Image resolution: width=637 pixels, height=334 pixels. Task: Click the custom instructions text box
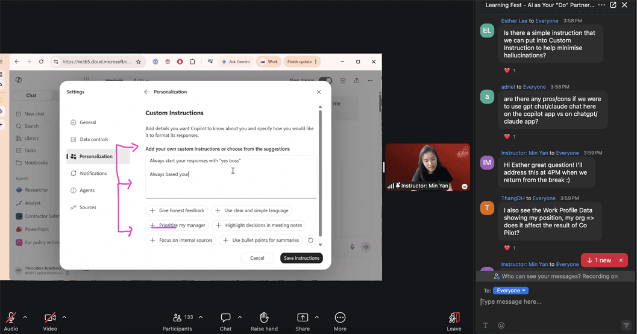[231, 177]
